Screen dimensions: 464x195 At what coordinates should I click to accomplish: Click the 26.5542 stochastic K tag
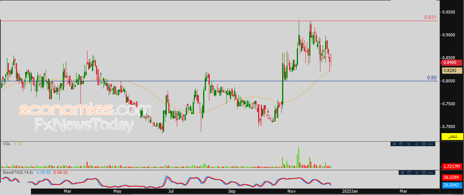[452, 185]
